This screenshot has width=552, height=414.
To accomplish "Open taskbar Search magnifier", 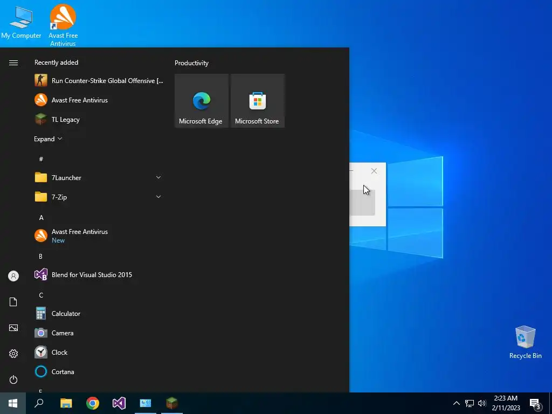I will click(x=39, y=403).
